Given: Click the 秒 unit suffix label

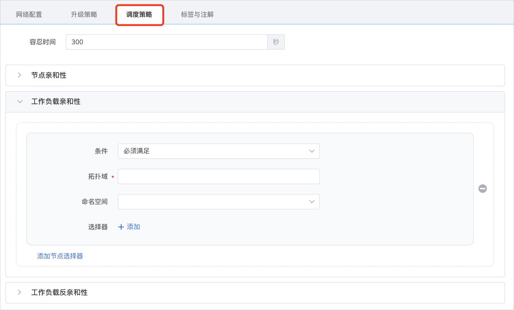Looking at the screenshot, I should [276, 42].
